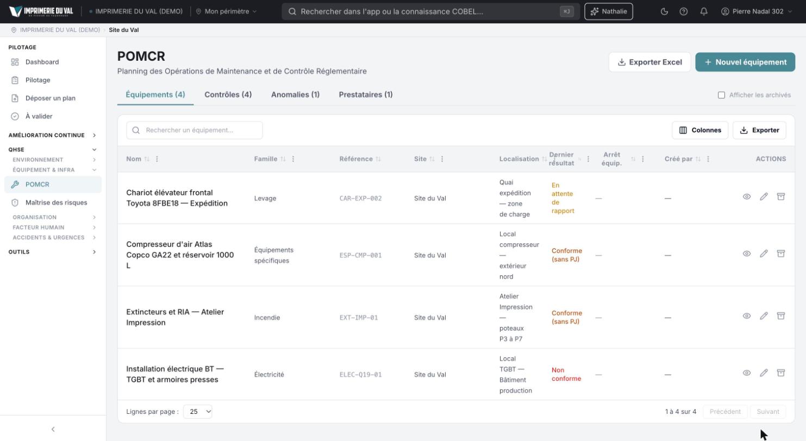
Task: Edit the Installation électrique BT row
Action: coord(764,373)
